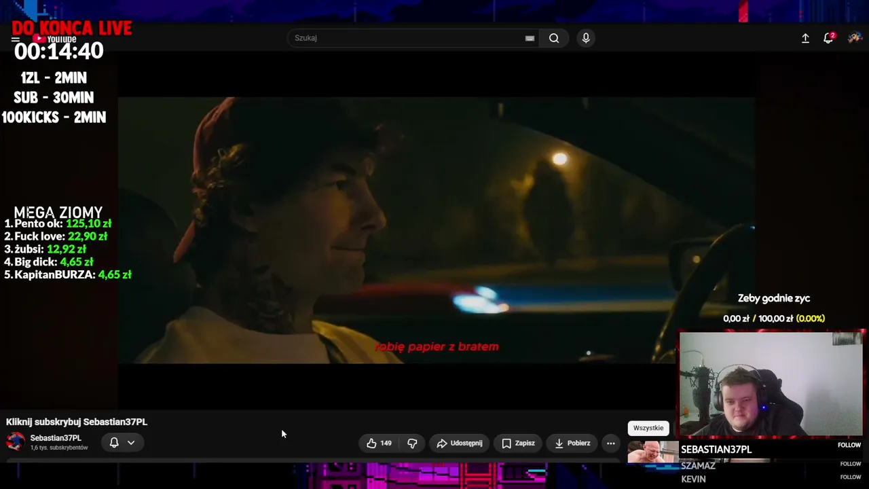Click the 00:14:40 countdown timer

coord(59,51)
